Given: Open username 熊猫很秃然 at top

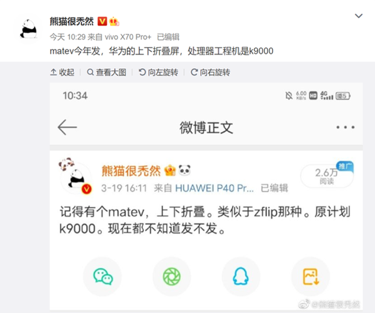Looking at the screenshot, I should coord(71,21).
